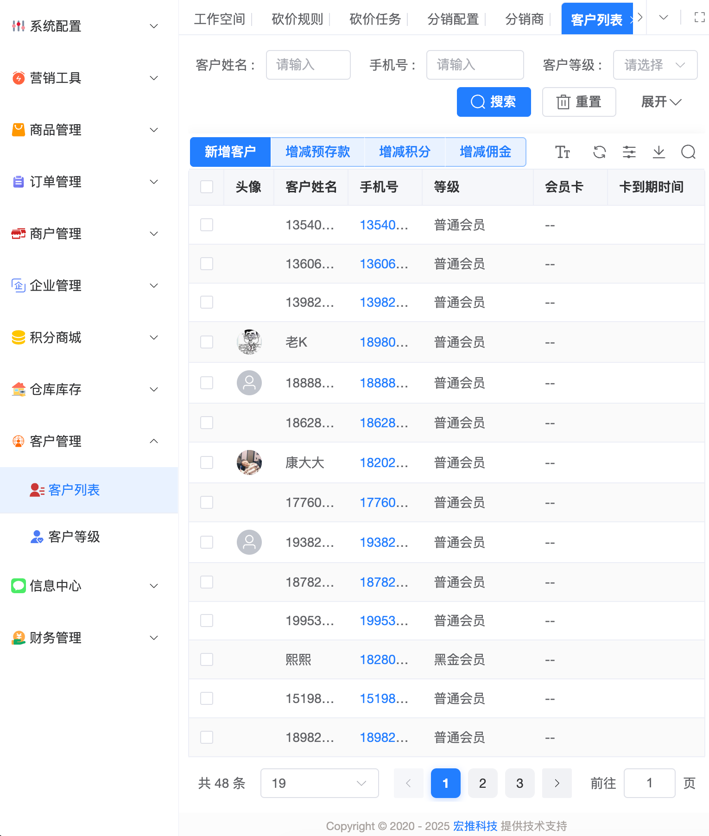Open 康大大's avatar image
Screen dimensions: 709x836
point(249,462)
